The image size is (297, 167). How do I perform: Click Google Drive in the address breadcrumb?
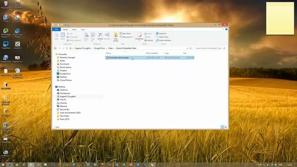tap(99, 48)
